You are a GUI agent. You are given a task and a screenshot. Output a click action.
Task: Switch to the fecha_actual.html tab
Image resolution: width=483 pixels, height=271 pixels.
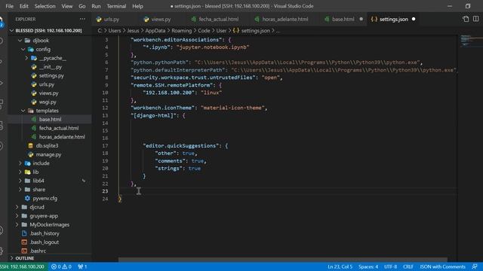tap(218, 19)
